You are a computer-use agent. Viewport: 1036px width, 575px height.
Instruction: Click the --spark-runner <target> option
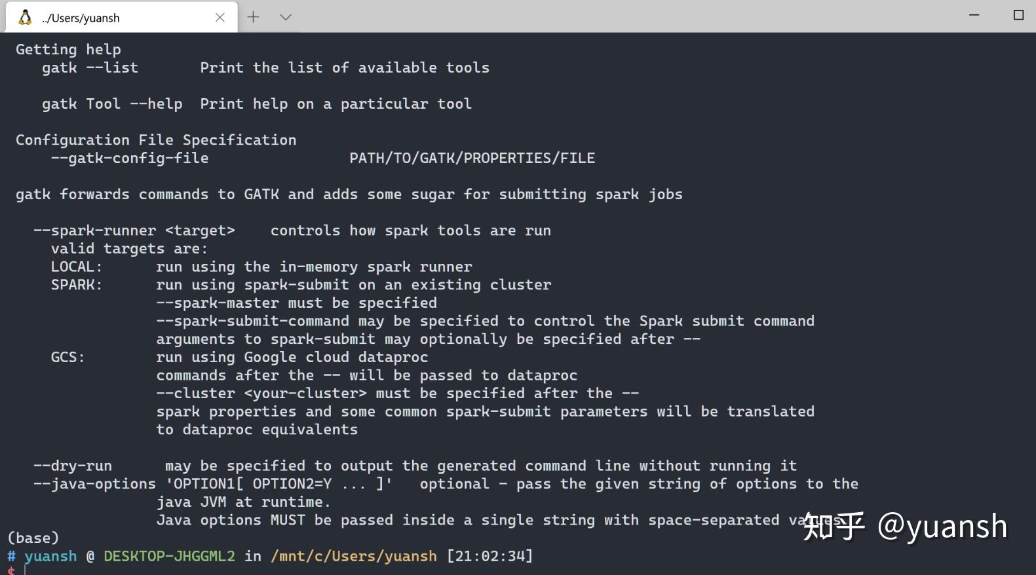click(134, 231)
